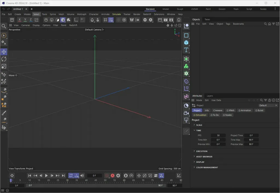Switch to the Layers tab
Viewport: 280px width, 193px height.
210,96
